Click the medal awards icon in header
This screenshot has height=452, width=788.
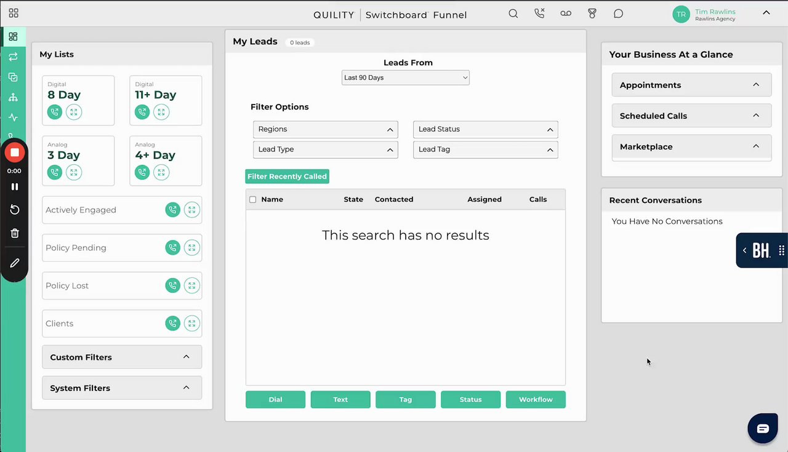pyautogui.click(x=592, y=14)
